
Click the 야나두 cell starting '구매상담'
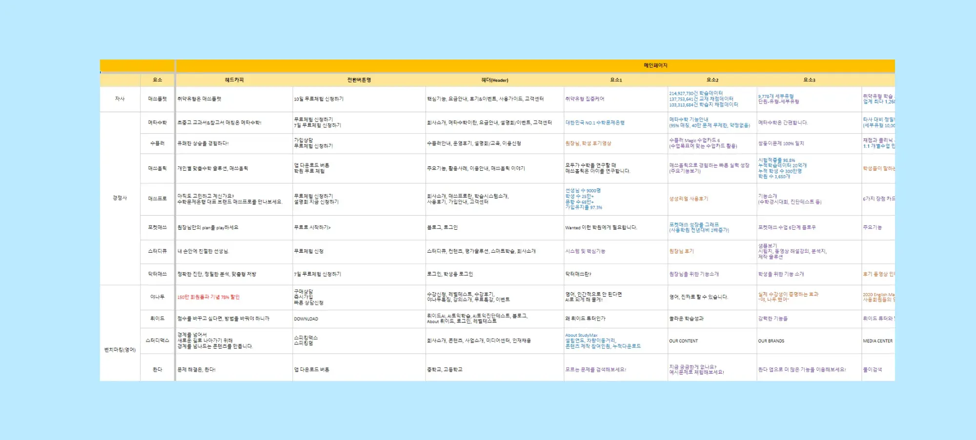(359, 297)
